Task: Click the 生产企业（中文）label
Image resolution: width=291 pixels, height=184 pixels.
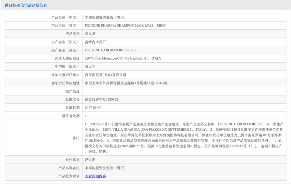Action: pos(65,42)
